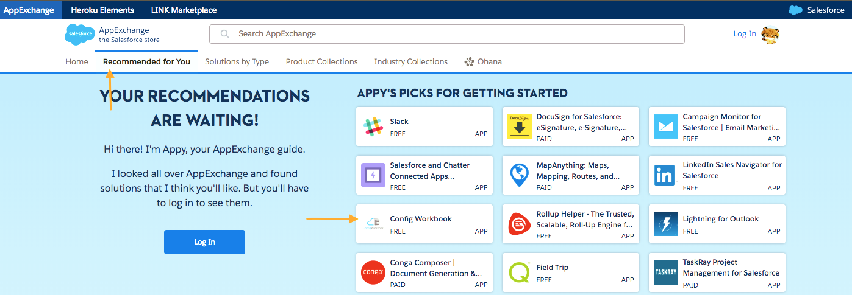Click the Appy mascot avatar
Image resolution: width=852 pixels, height=295 pixels.
pyautogui.click(x=771, y=35)
